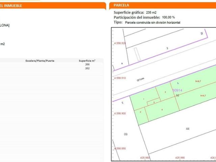The image size is (216, 162).
Task: Click the 'Participación del inmueble:' label
Action: [137, 18]
